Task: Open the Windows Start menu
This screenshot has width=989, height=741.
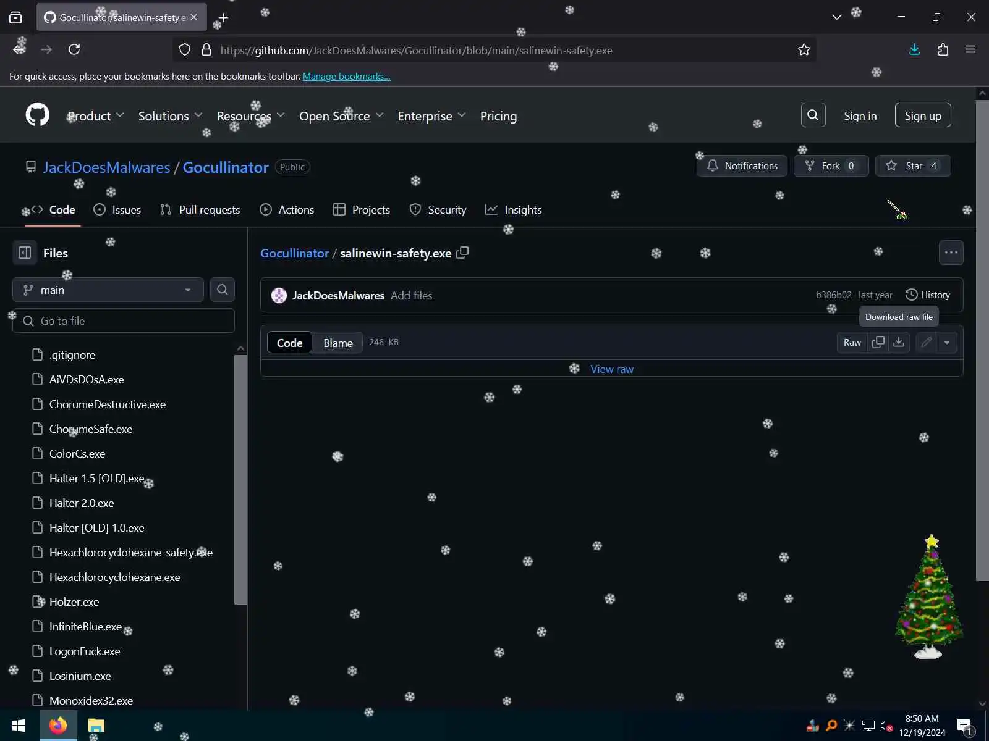Action: click(x=19, y=726)
